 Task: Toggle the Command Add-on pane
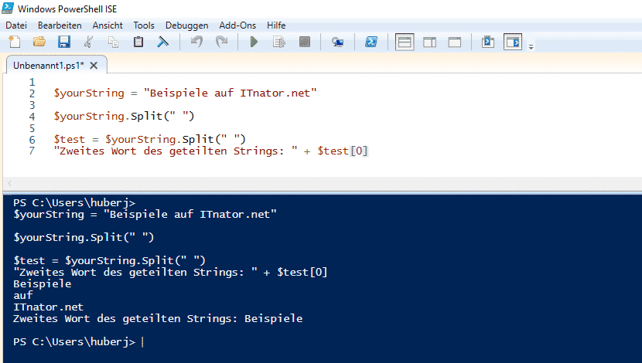coord(513,42)
